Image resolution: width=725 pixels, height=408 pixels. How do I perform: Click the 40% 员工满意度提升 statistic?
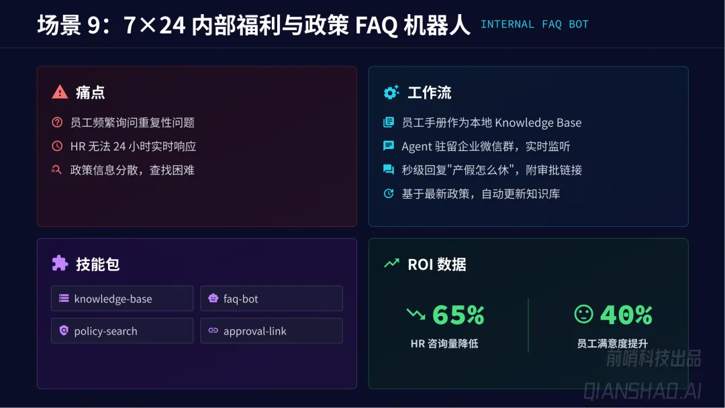(612, 326)
